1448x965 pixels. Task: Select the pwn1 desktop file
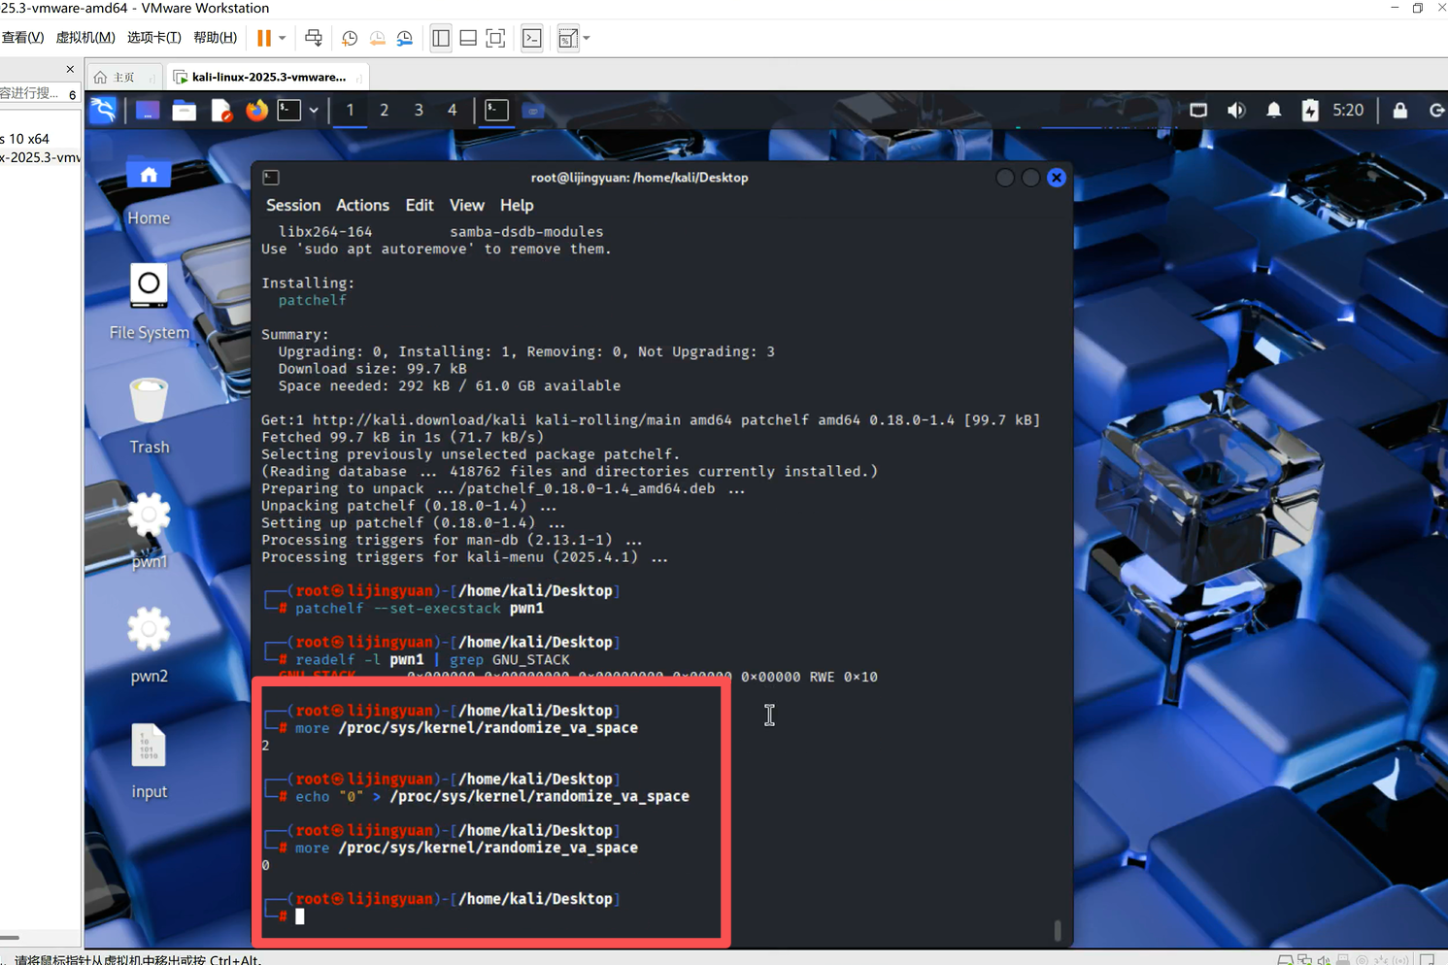click(149, 531)
